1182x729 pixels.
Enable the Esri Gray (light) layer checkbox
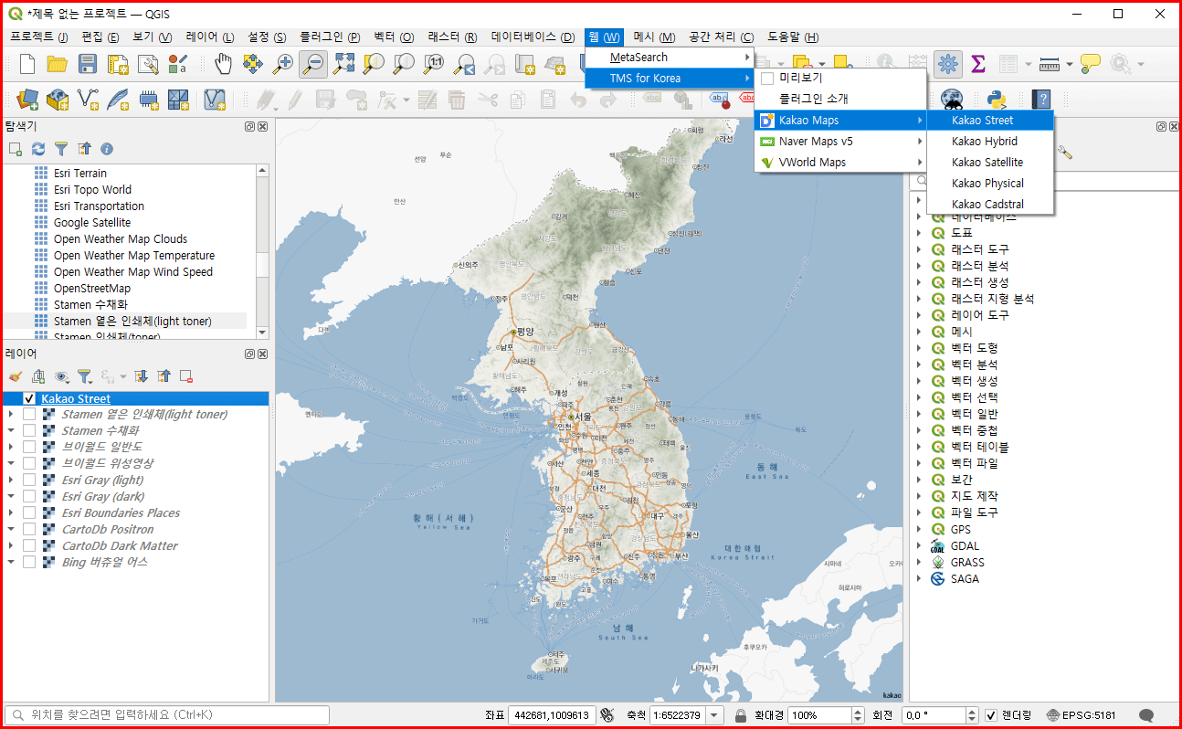(29, 481)
